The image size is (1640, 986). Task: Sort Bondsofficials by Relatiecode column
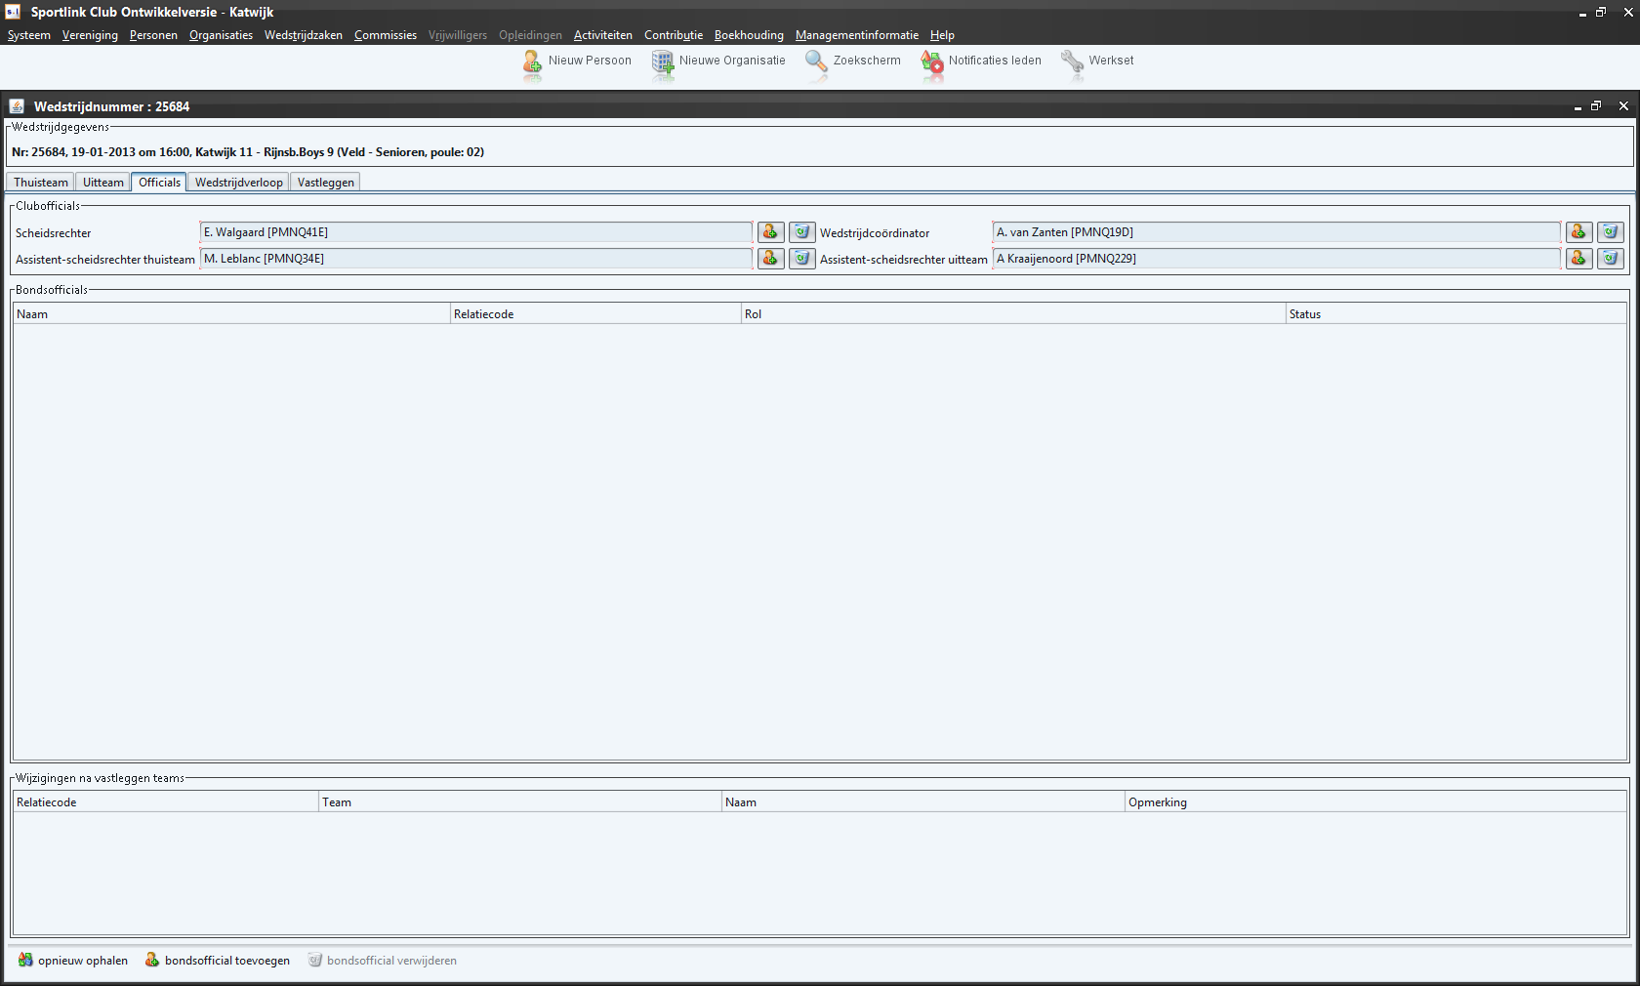[595, 314]
